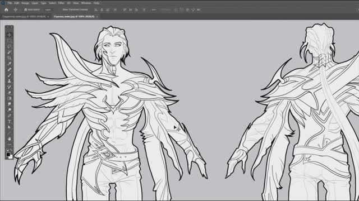Image resolution: width=359 pixels, height=201 pixels.
Task: Select the Gradient tool
Action: [9, 98]
